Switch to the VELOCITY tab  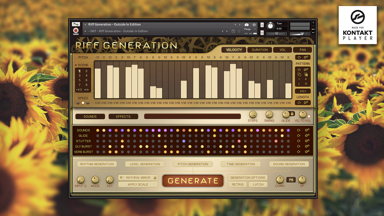click(x=234, y=50)
